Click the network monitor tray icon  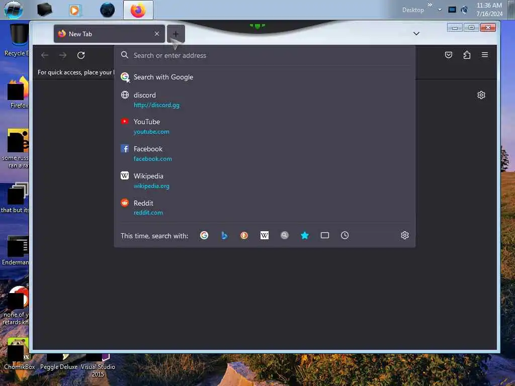452,10
